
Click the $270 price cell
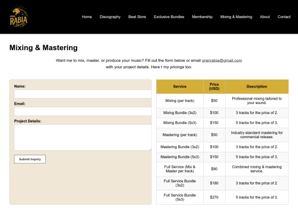click(214, 198)
